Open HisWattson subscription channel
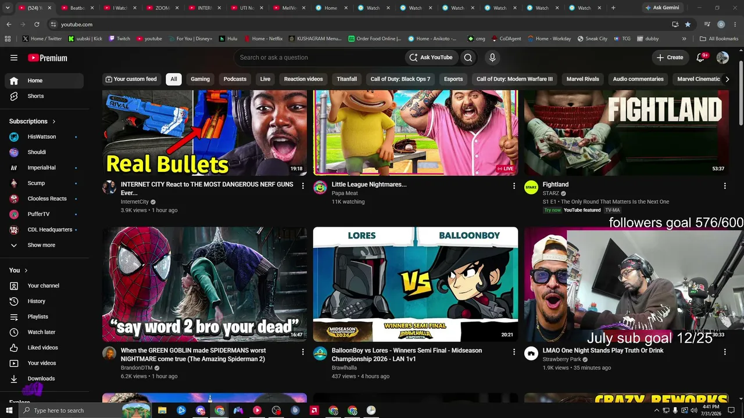The height and width of the screenshot is (418, 744). point(44,137)
